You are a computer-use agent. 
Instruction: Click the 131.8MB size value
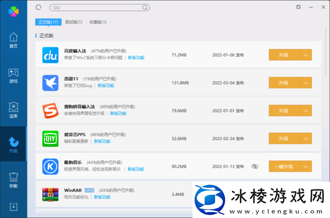click(x=180, y=83)
